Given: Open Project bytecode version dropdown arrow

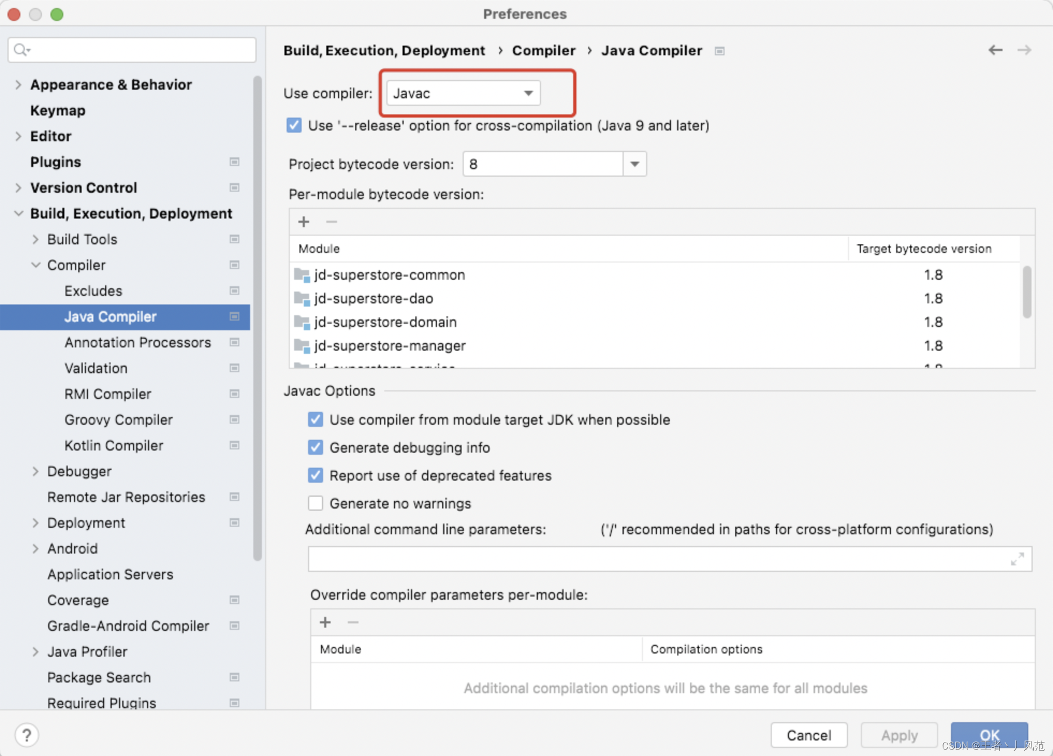Looking at the screenshot, I should [634, 164].
